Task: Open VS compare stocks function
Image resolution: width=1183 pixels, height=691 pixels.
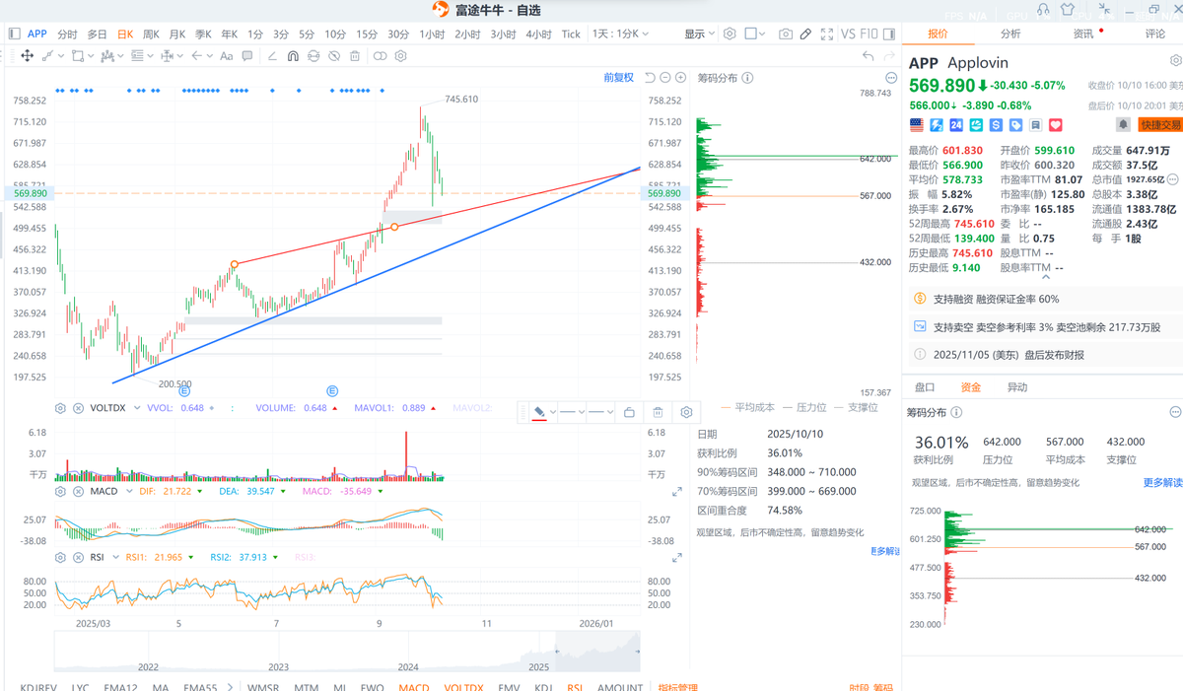Action: pos(848,34)
